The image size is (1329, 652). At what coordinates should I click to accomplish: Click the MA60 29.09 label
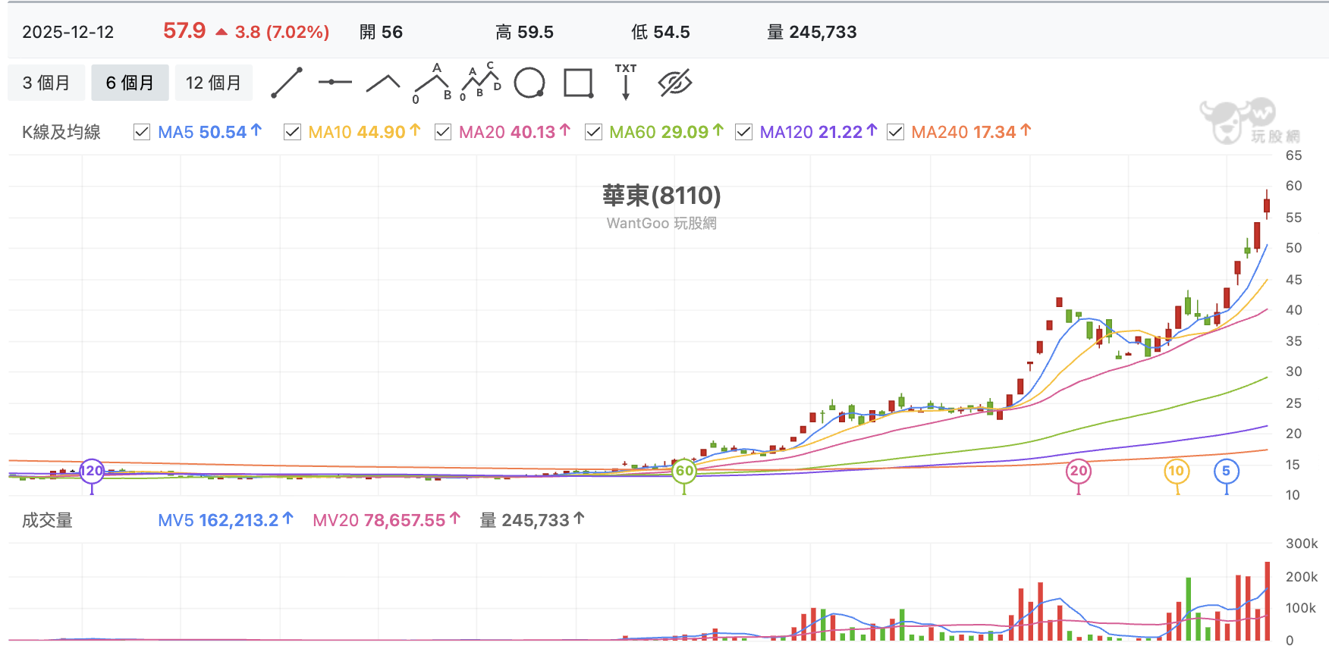click(x=666, y=132)
